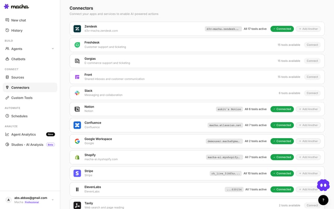Click Add Another for Notion
The image size is (334, 209).
(x=308, y=109)
